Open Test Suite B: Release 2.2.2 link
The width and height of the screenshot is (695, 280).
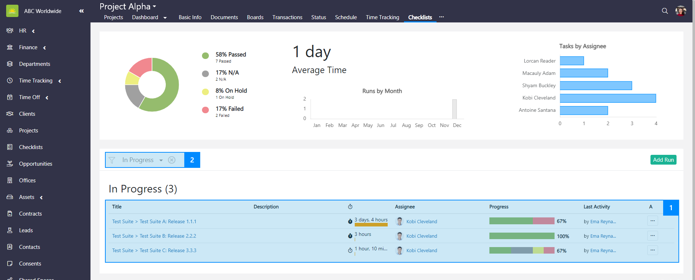coord(168,236)
